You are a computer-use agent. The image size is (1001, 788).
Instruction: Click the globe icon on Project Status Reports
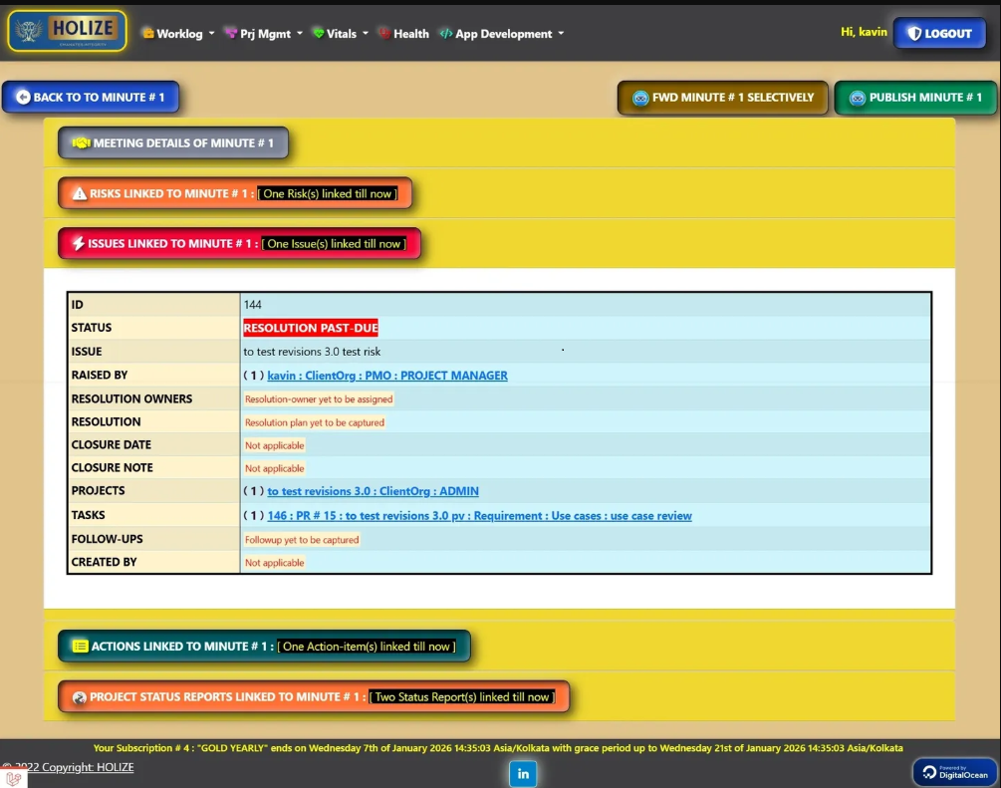(79, 697)
